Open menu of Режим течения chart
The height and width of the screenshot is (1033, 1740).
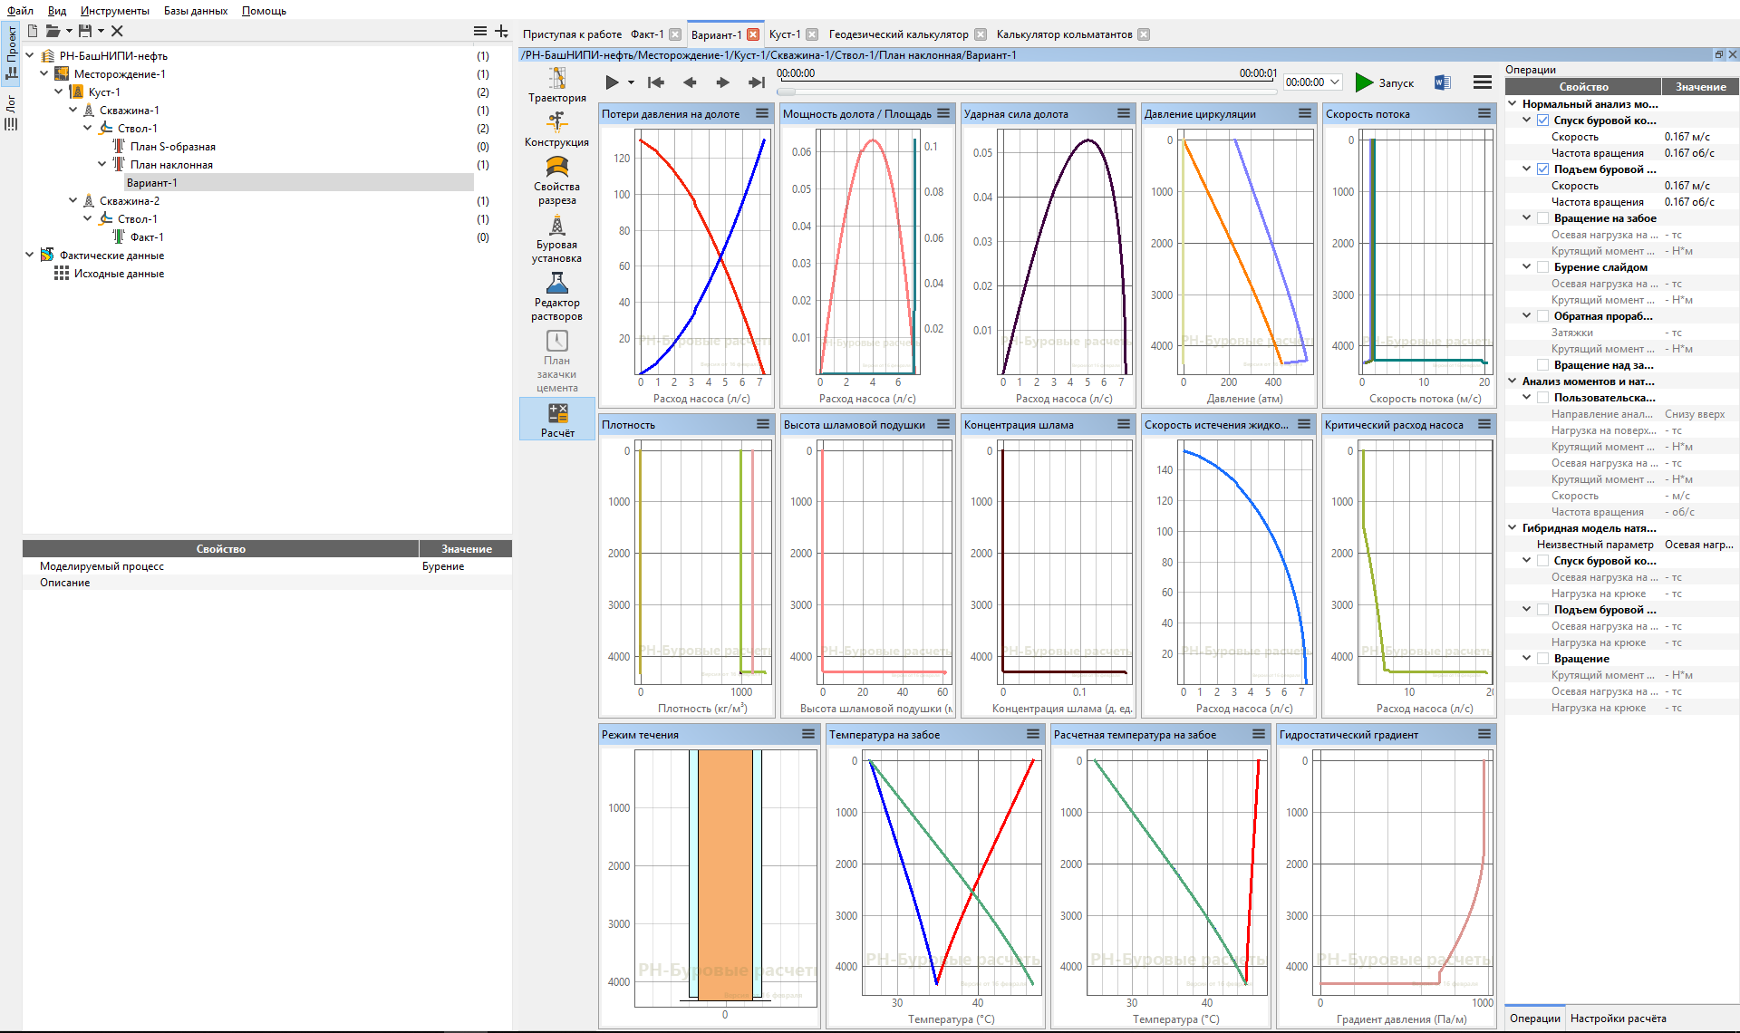(808, 734)
